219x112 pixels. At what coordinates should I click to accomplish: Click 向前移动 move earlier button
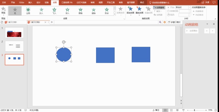198,11
